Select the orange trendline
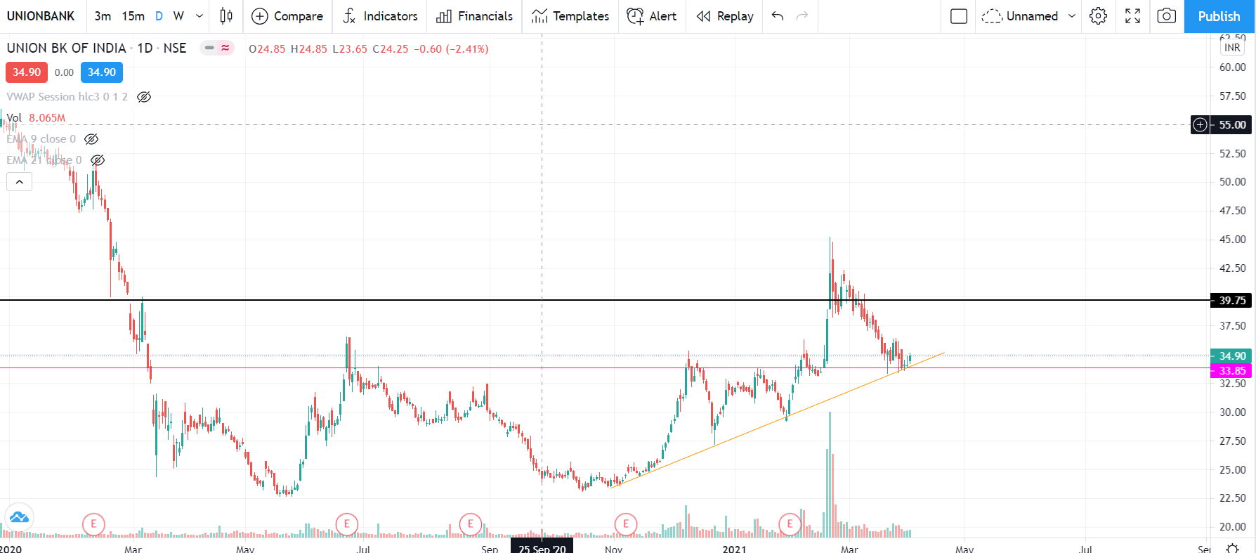 pos(778,420)
